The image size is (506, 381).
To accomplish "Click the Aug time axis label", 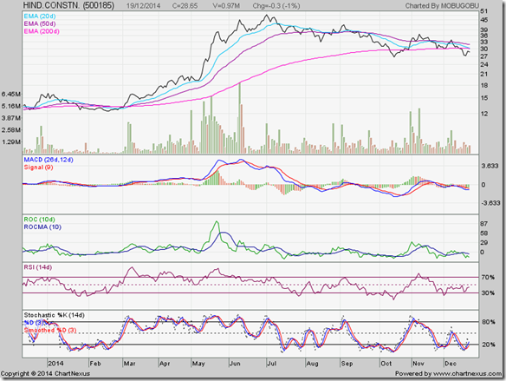I will click(312, 364).
